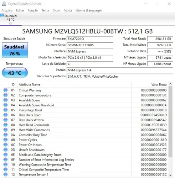Click the Total Host Reads value 298181 GB
This screenshot has height=178, width=175.
pyautogui.click(x=160, y=39)
